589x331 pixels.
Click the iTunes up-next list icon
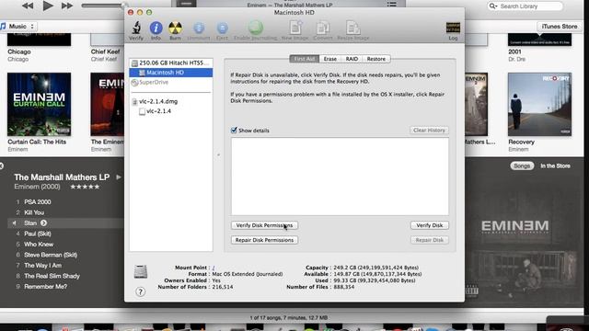[392, 4]
